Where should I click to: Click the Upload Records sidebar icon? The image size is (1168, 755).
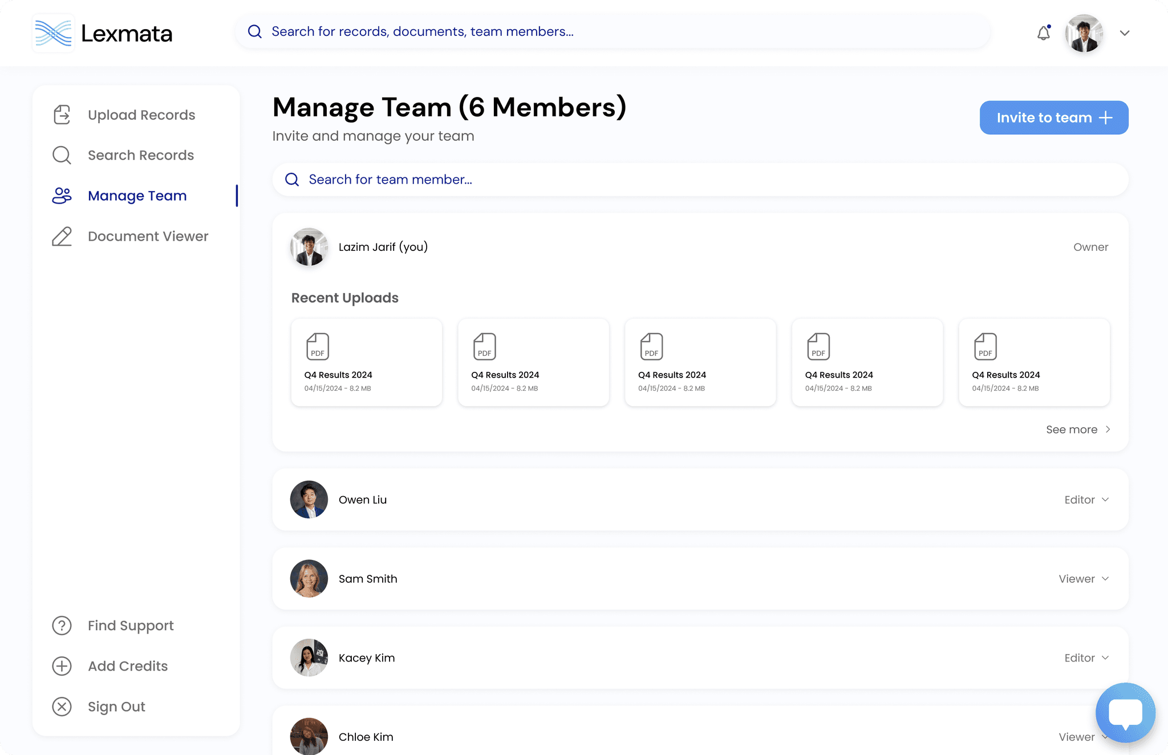click(x=62, y=115)
